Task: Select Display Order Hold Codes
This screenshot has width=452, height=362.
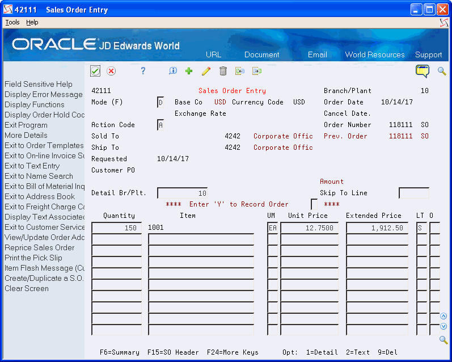Action: [44, 115]
